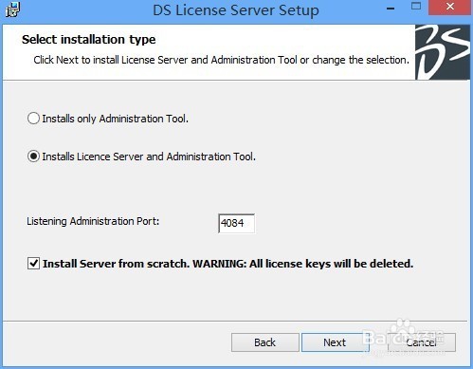Click the 'Select installation type' heading

point(89,40)
